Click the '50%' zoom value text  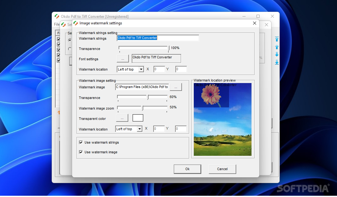[x=173, y=107]
